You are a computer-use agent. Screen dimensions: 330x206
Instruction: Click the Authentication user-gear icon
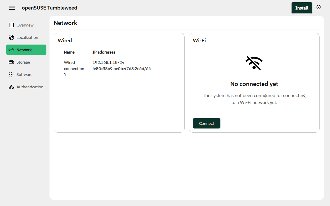pos(11,87)
